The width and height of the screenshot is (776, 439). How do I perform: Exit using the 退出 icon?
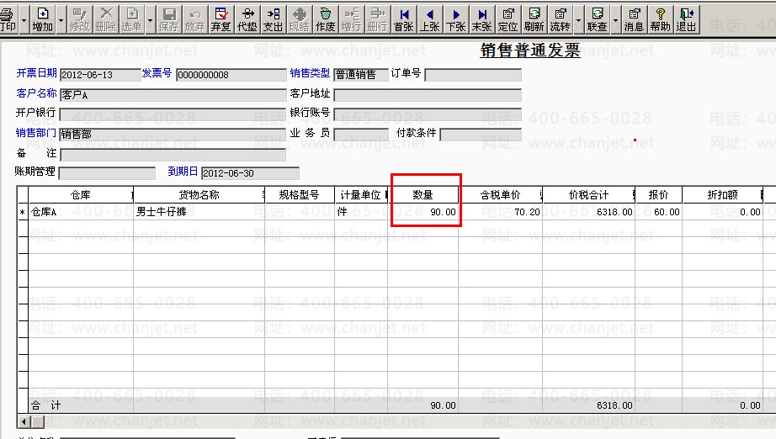click(686, 19)
